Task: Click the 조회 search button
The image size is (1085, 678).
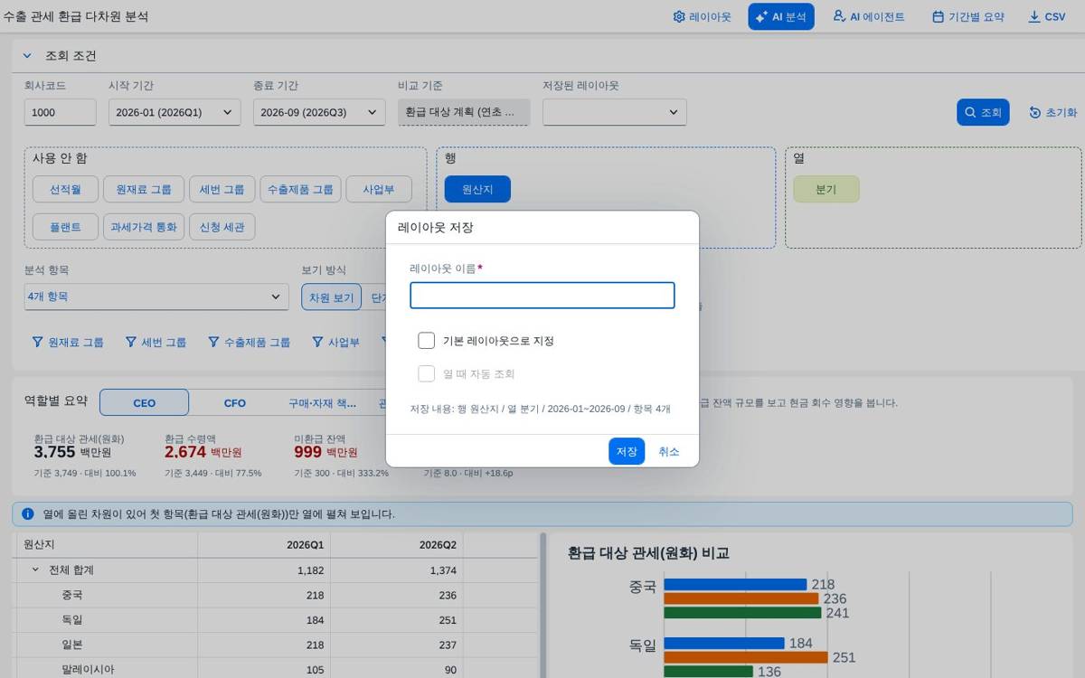Action: tap(983, 112)
